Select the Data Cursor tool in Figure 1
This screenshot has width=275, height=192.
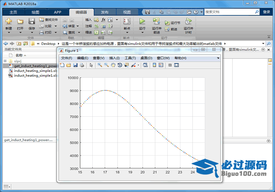point(126,65)
